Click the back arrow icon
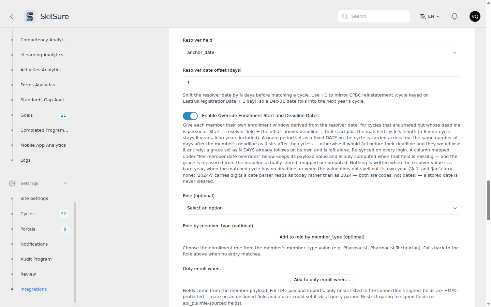The height and width of the screenshot is (307, 491). (12, 16)
